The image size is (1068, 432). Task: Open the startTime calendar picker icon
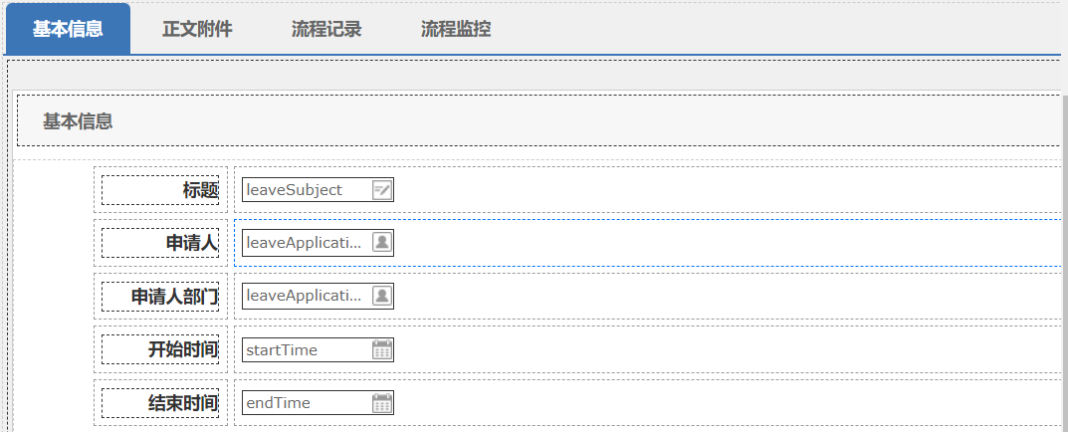point(382,349)
